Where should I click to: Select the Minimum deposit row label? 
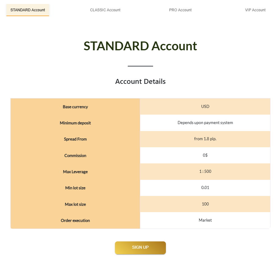[75, 123]
